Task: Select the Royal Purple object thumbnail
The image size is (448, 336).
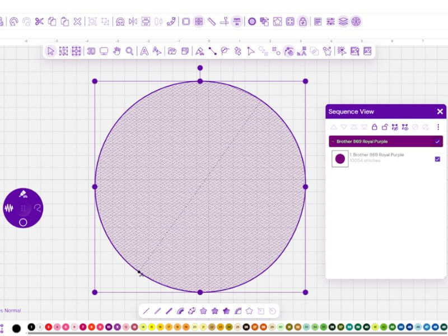Action: (x=340, y=159)
